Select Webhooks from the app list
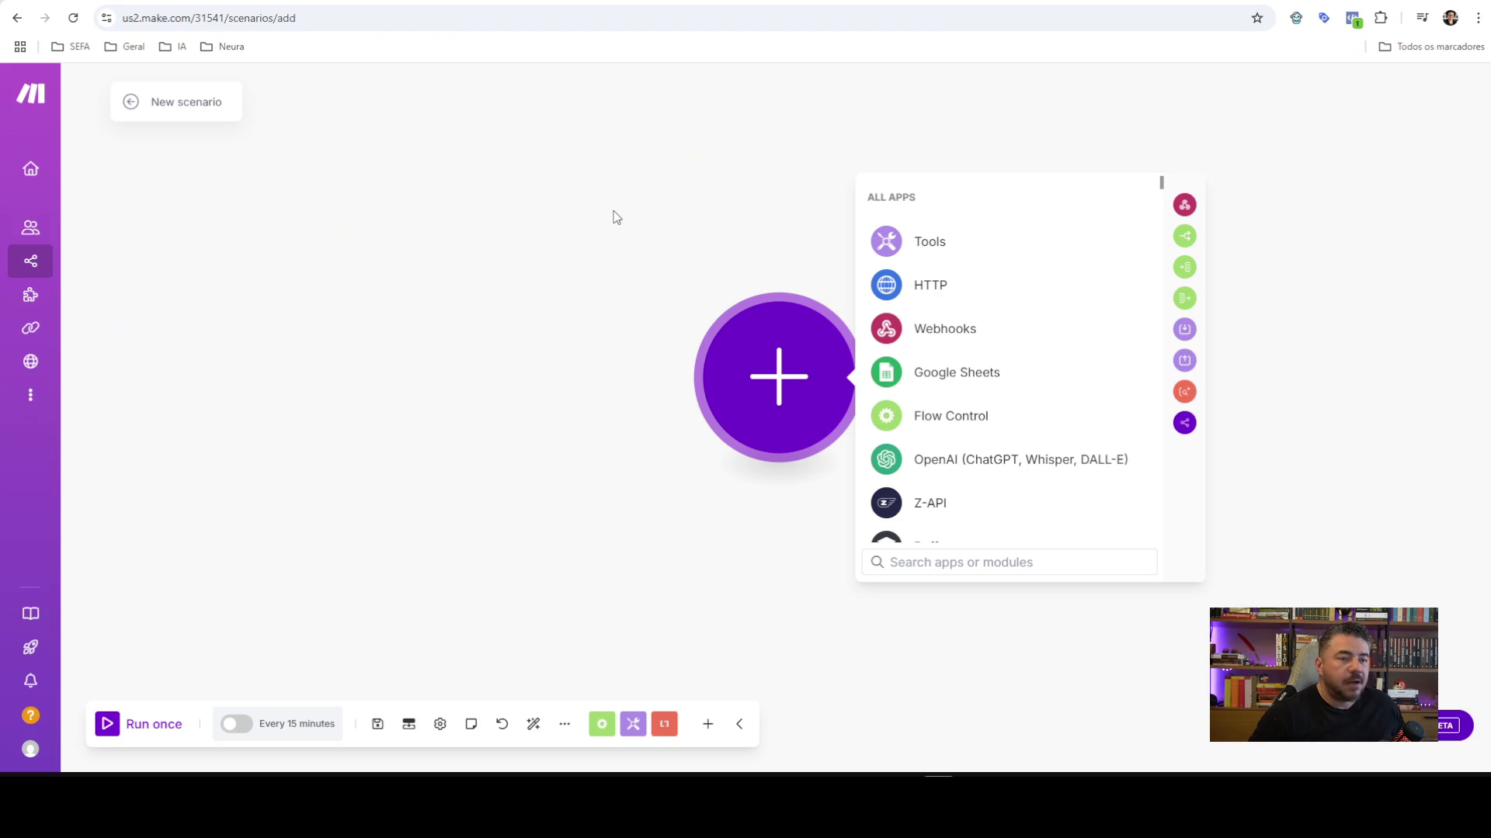Viewport: 1491px width, 838px height. (x=944, y=329)
